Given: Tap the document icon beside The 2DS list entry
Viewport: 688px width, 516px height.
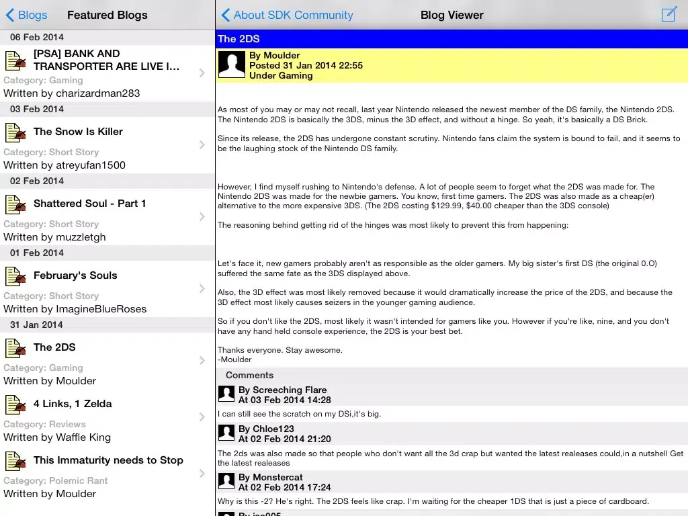Looking at the screenshot, I should (x=15, y=349).
